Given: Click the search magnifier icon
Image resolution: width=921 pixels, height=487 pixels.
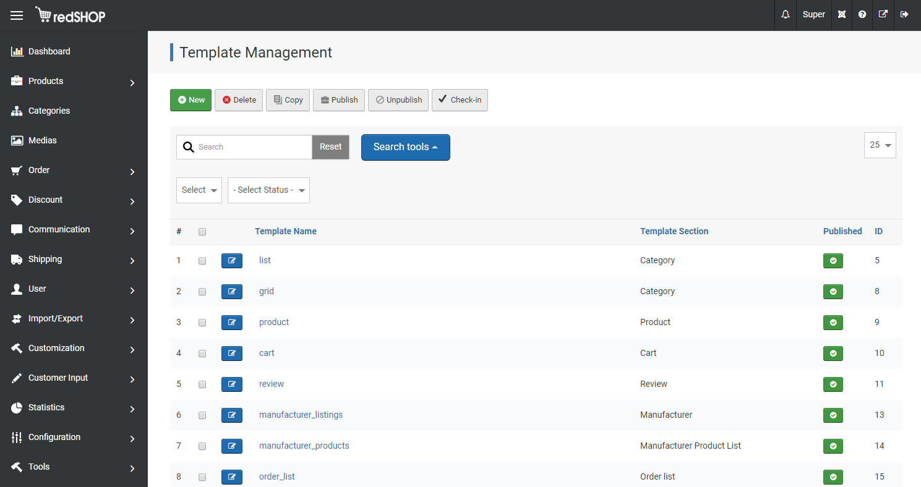Looking at the screenshot, I should (189, 147).
